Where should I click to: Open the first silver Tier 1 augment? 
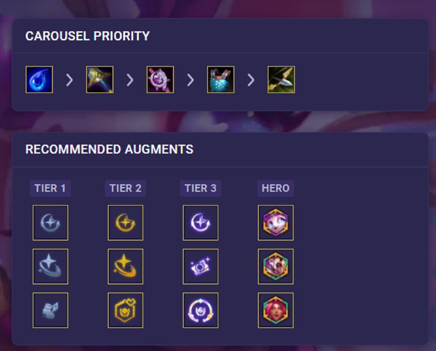[50, 223]
